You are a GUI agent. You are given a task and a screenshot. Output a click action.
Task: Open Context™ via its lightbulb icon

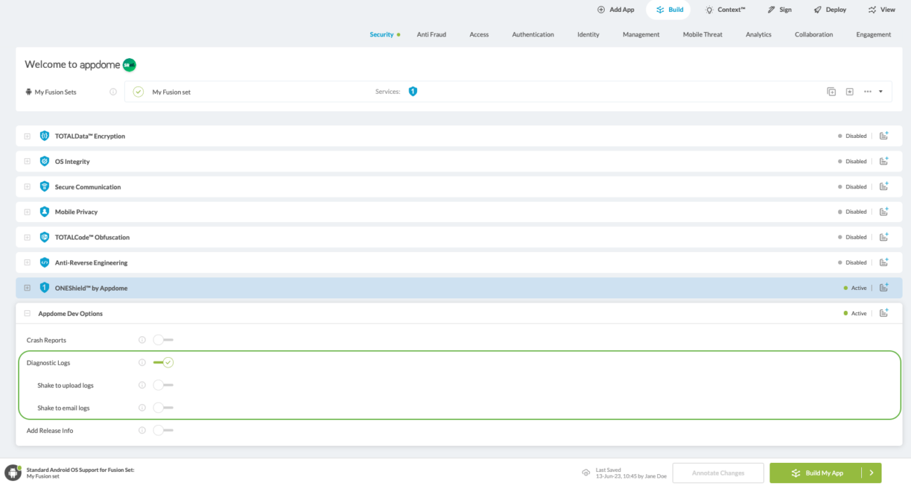pyautogui.click(x=708, y=9)
